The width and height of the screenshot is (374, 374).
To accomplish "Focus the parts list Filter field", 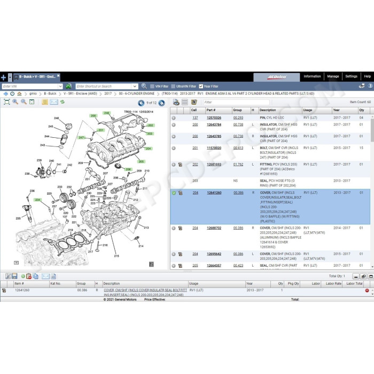I will (236, 102).
